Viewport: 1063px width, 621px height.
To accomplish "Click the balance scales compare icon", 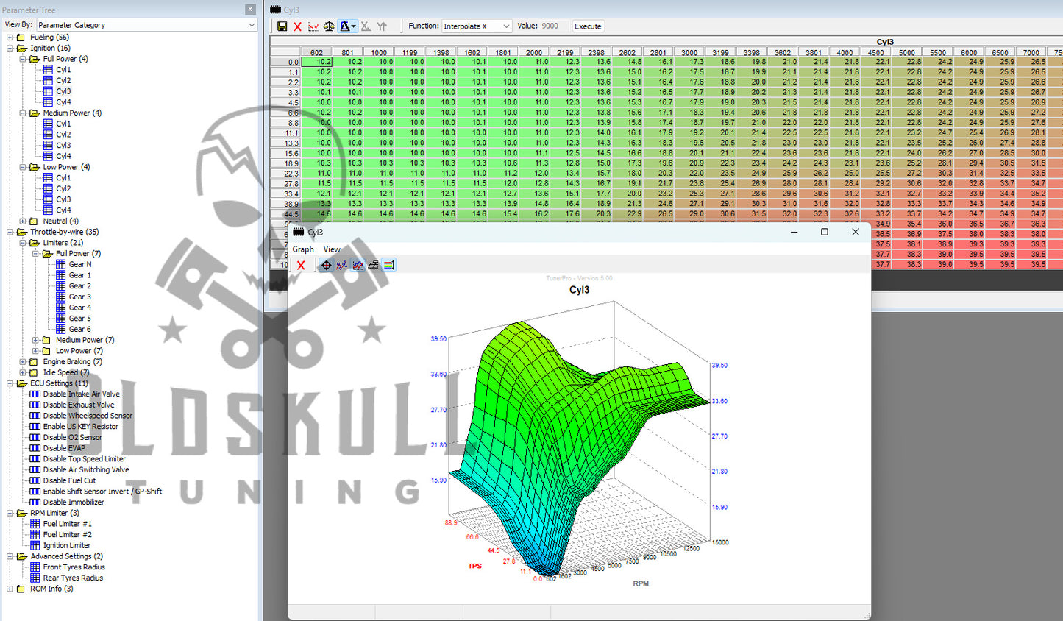I will pos(329,26).
